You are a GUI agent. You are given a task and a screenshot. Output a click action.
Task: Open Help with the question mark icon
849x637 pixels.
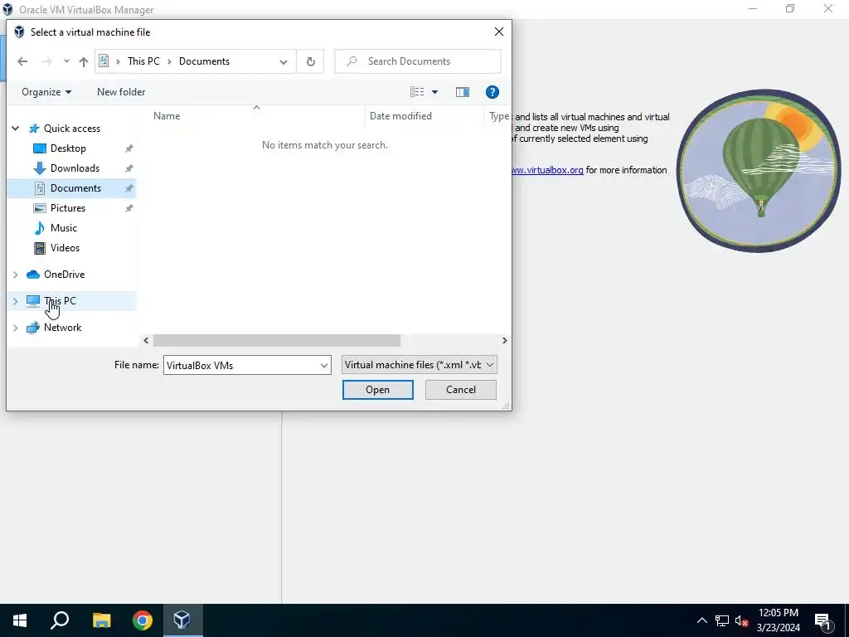[x=492, y=92]
